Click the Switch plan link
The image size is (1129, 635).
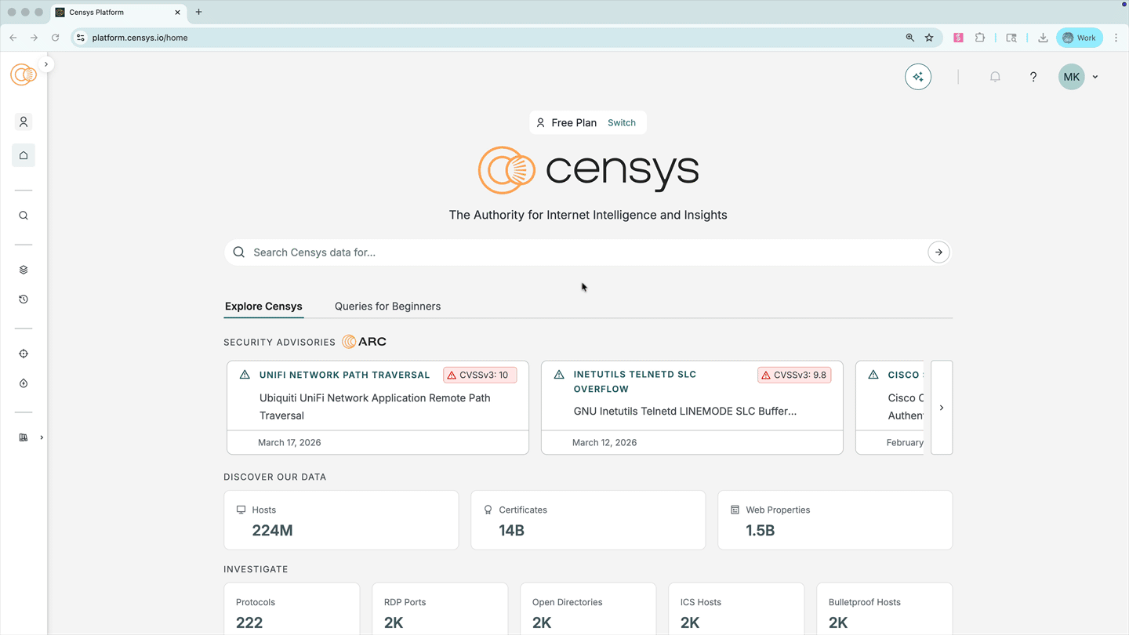click(622, 123)
